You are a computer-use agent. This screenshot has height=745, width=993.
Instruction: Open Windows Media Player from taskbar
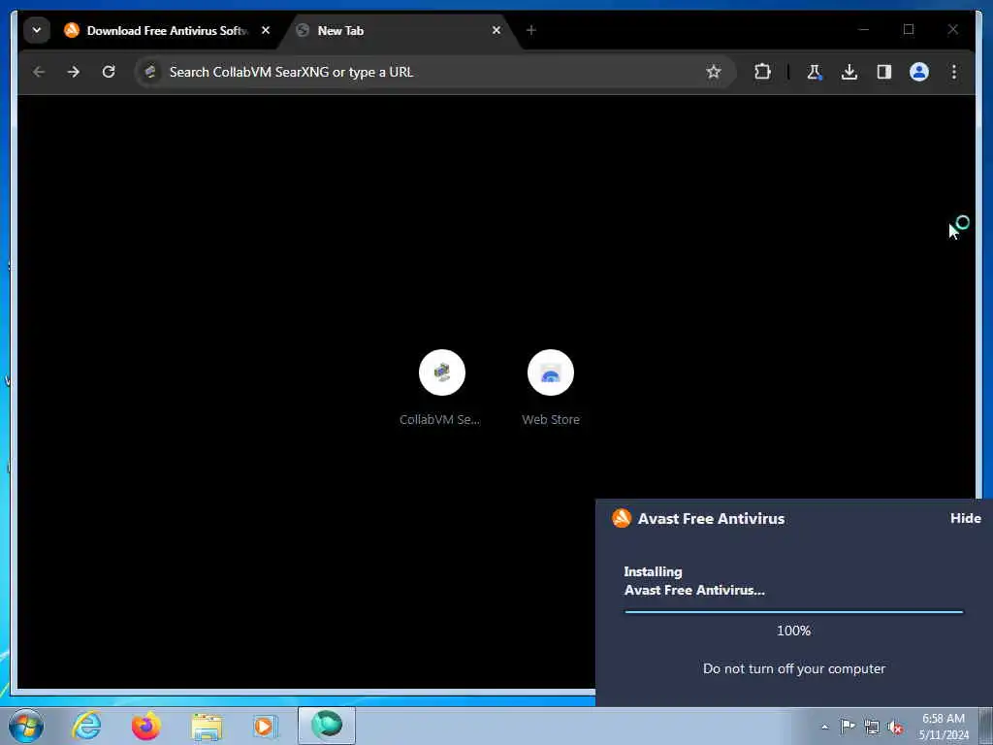point(265,726)
